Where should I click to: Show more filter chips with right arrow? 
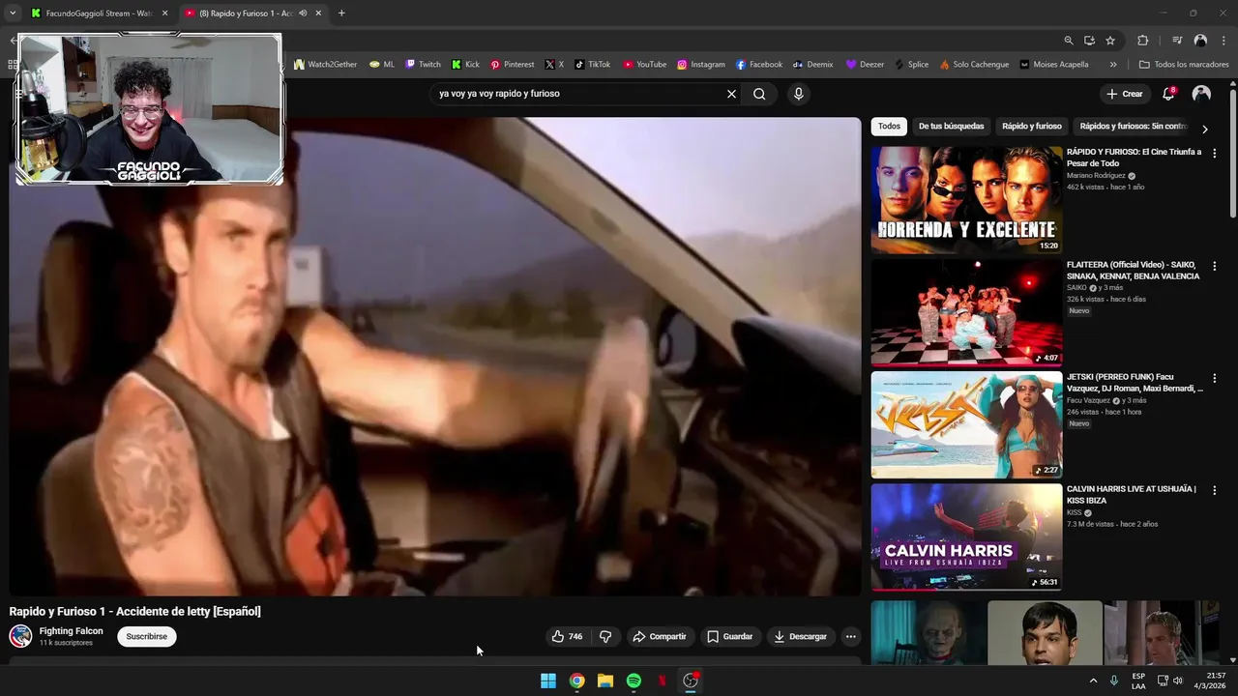(1204, 128)
